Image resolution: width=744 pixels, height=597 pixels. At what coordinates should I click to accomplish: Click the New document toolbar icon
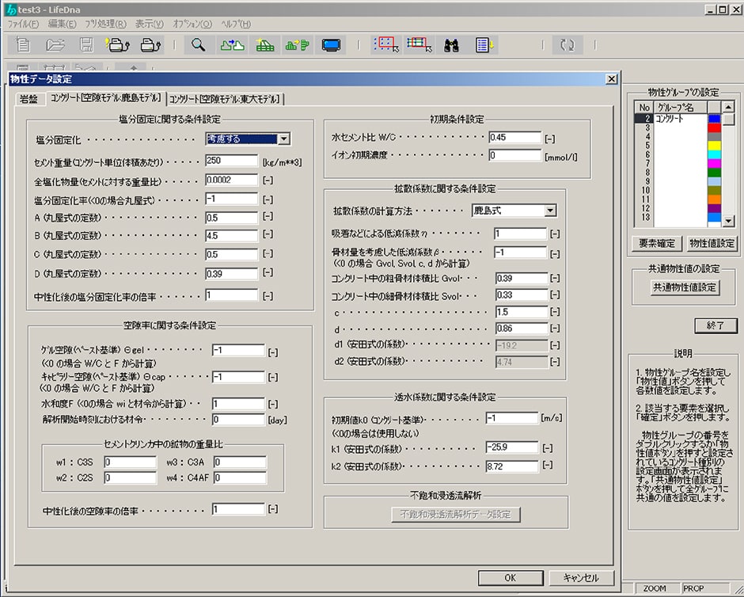pyautogui.click(x=22, y=45)
